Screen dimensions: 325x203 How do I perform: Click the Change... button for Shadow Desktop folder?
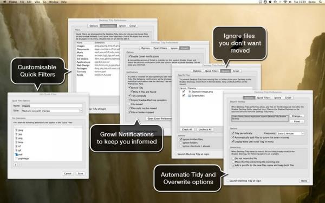[x=297, y=116]
